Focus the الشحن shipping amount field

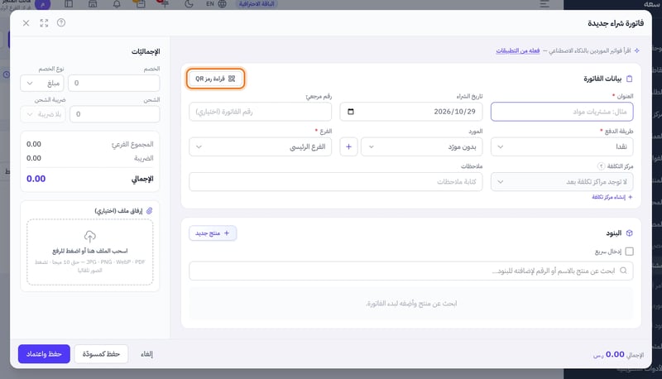coord(115,114)
